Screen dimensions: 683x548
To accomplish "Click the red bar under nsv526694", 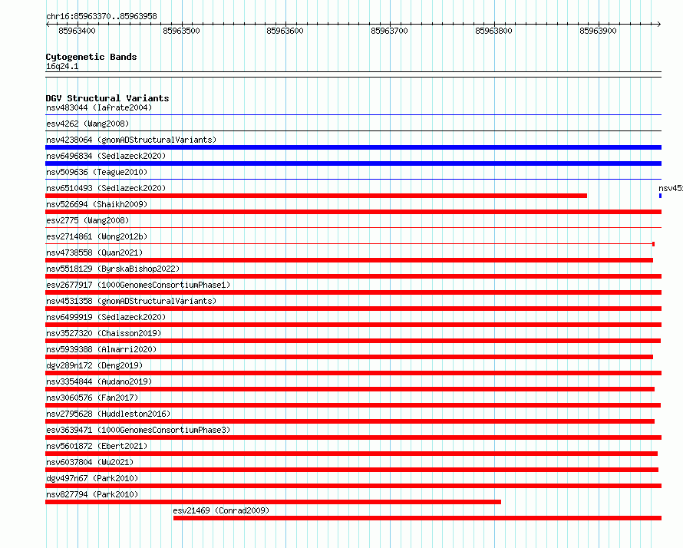I will click(x=353, y=212).
